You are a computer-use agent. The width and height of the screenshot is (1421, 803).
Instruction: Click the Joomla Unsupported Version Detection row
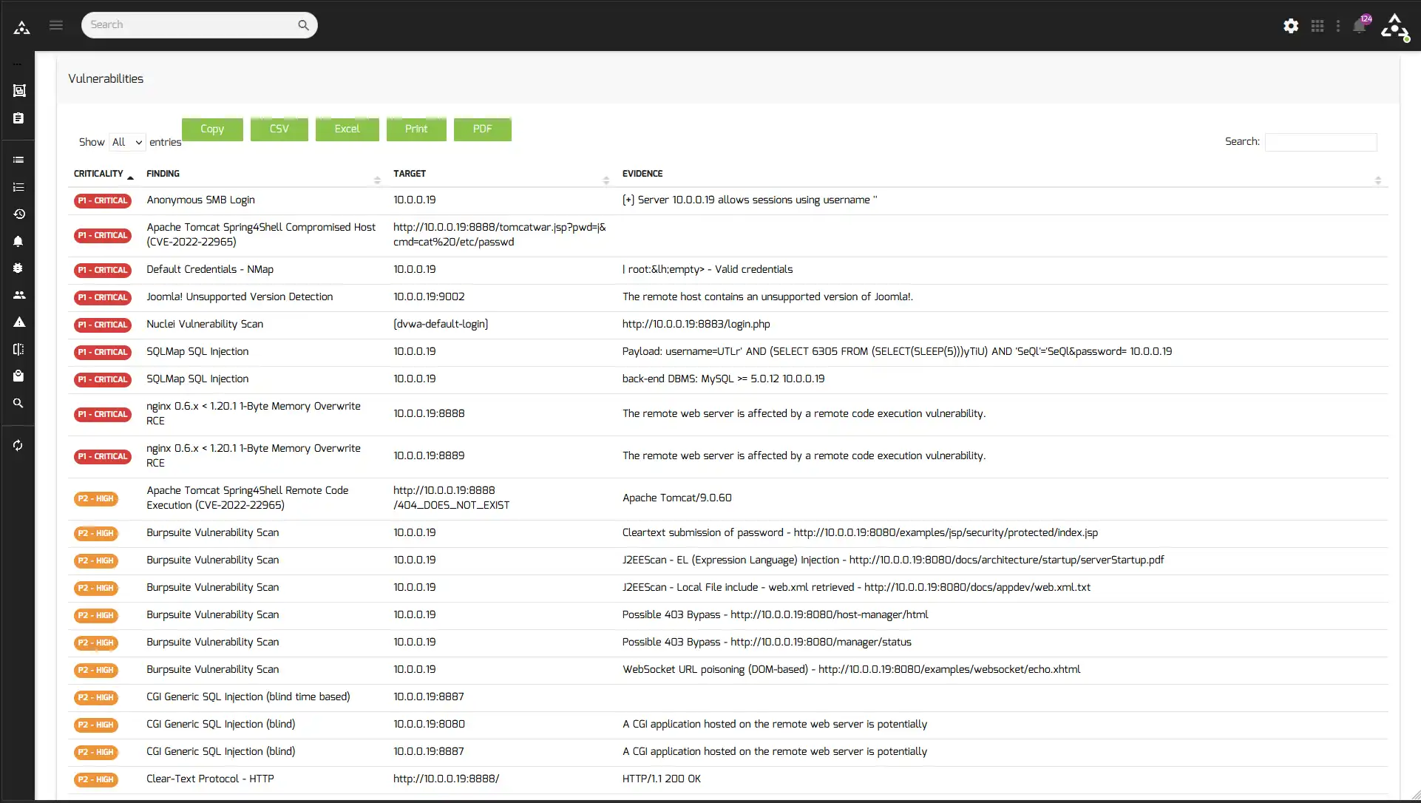(x=240, y=297)
